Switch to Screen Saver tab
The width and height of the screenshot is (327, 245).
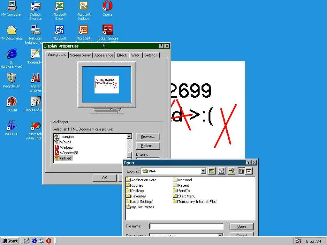[x=80, y=55]
